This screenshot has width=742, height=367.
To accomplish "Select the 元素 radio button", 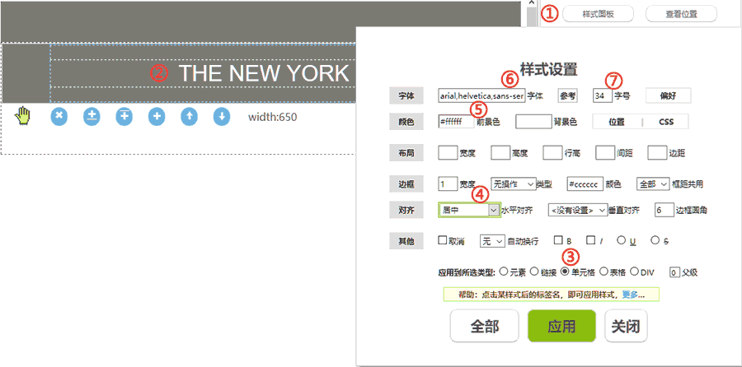I will click(504, 272).
